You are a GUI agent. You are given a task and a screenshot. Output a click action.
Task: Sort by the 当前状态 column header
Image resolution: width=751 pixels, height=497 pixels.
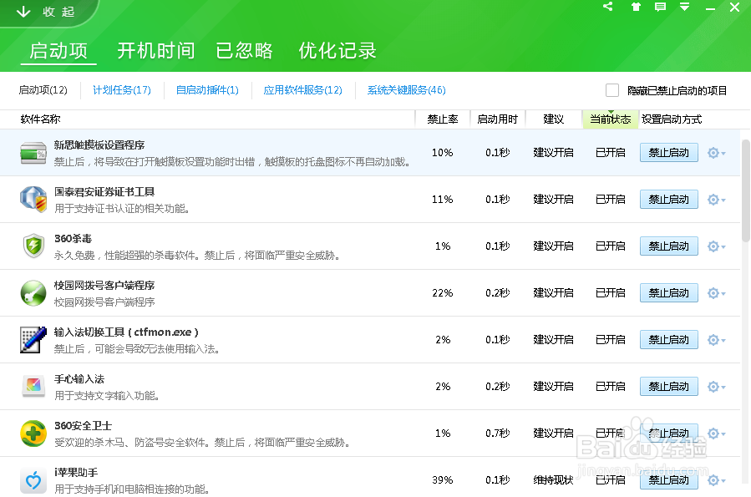610,119
